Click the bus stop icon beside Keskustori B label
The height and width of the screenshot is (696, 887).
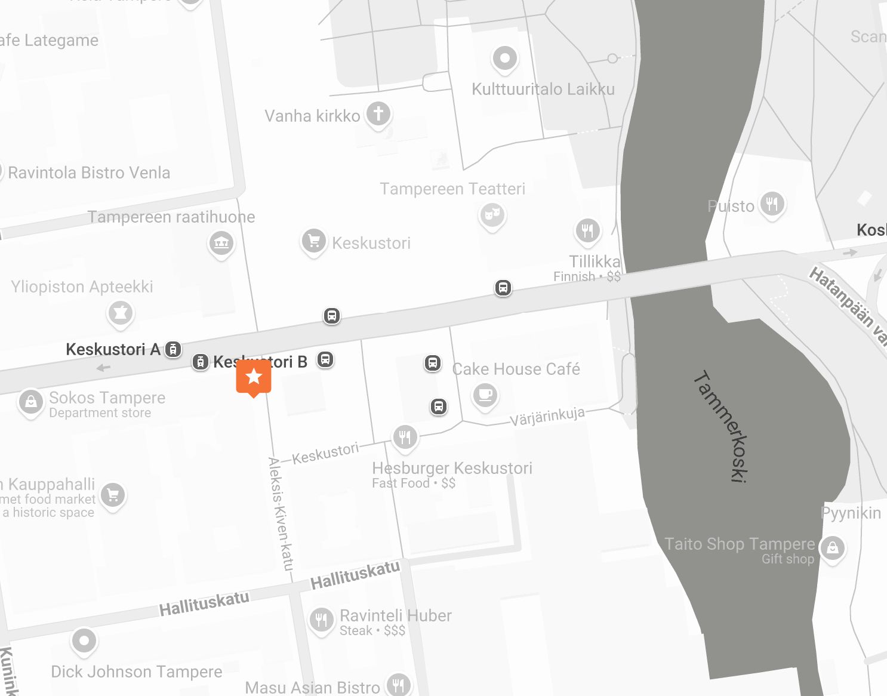coord(325,359)
